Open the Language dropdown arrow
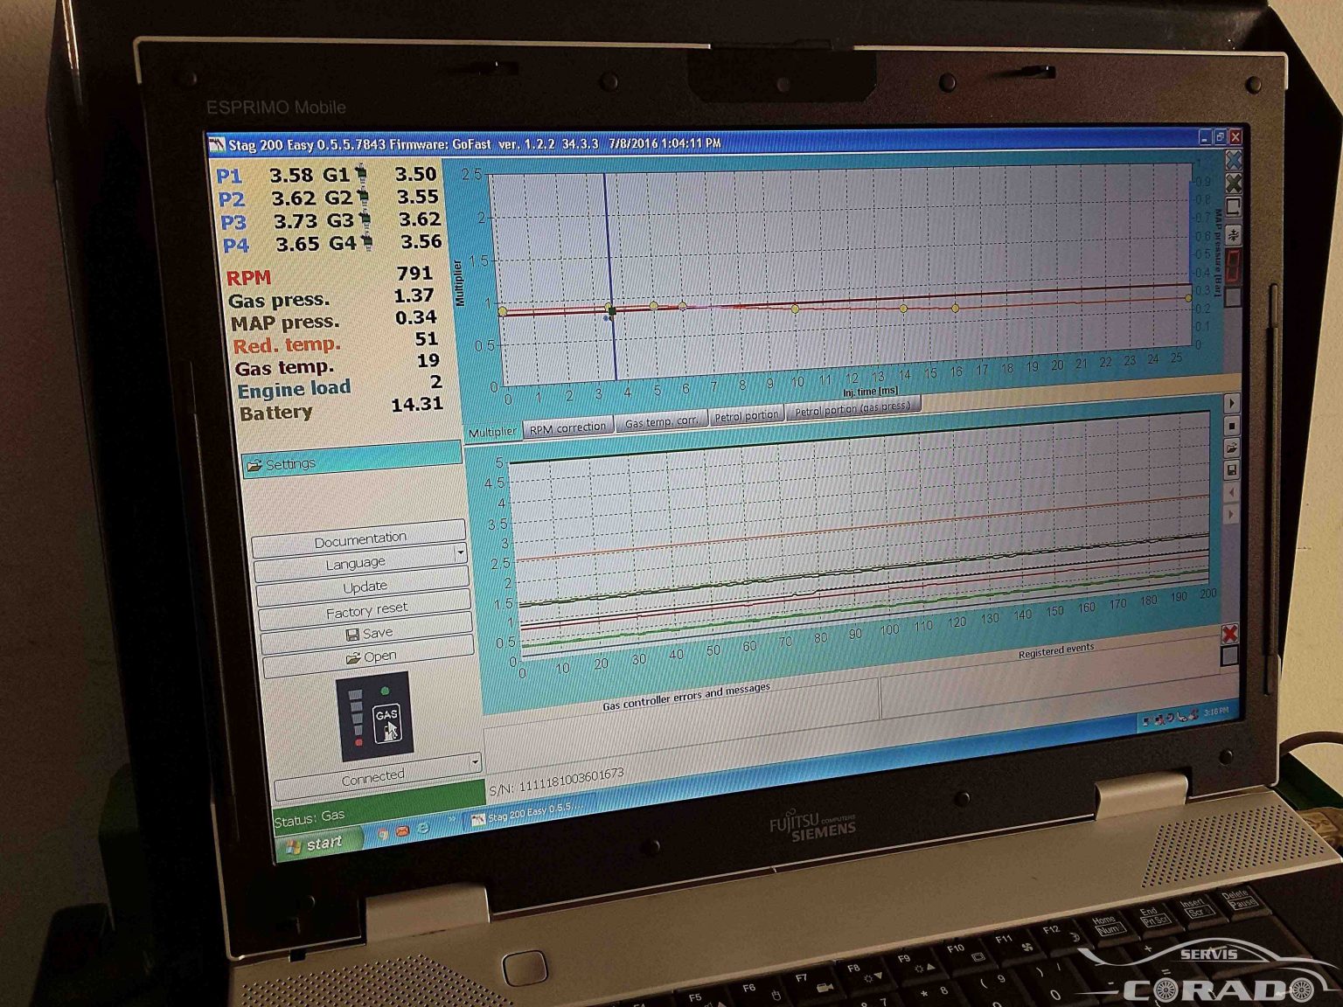This screenshot has width=1343, height=1007. click(x=460, y=553)
